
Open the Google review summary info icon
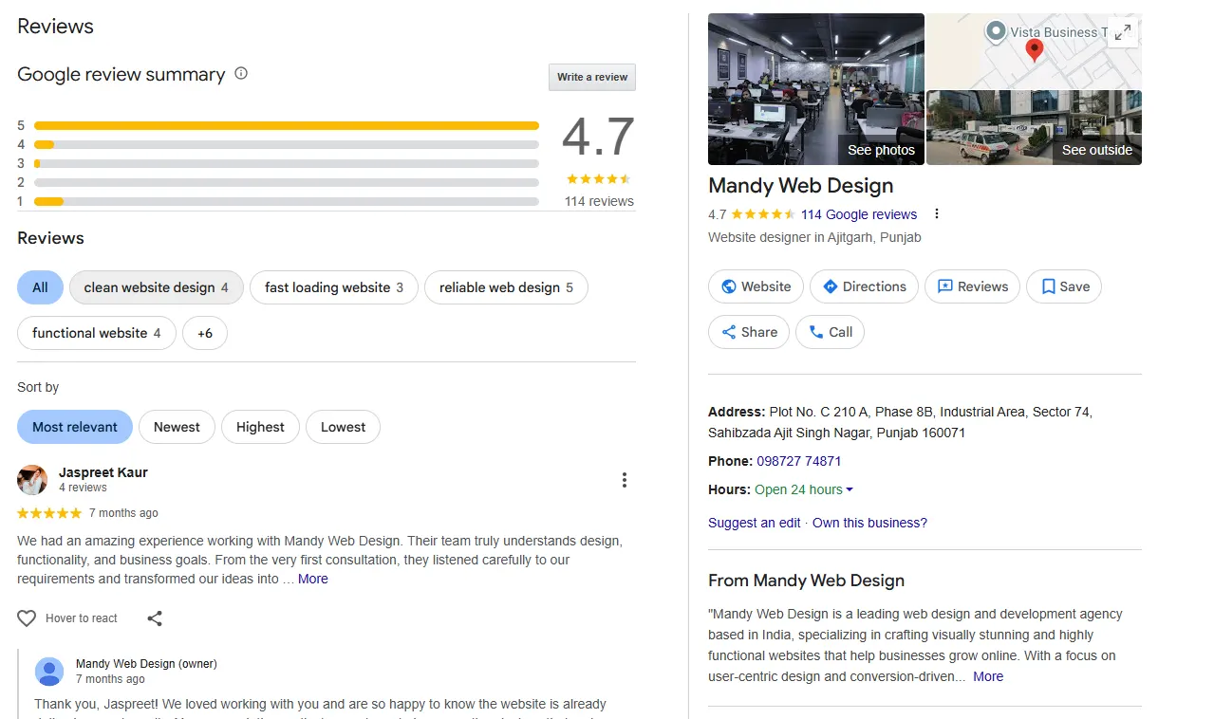[x=241, y=73]
